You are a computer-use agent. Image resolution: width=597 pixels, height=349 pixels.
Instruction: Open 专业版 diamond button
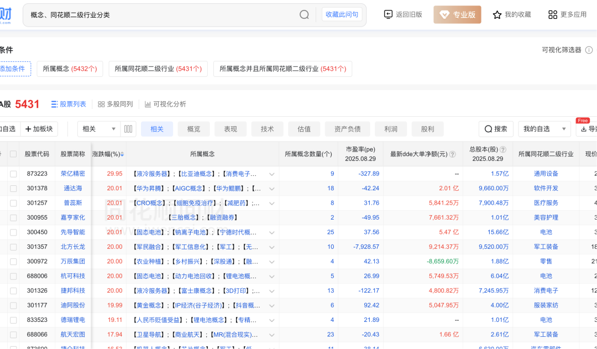coord(457,14)
